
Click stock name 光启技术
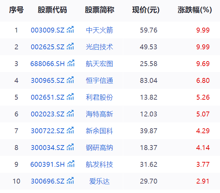100,47
